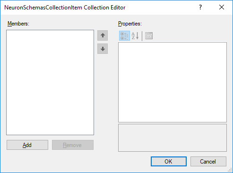The width and height of the screenshot is (233, 173).
Task: Add a new NeuronSchemasCollectionItem member
Action: tap(27, 145)
